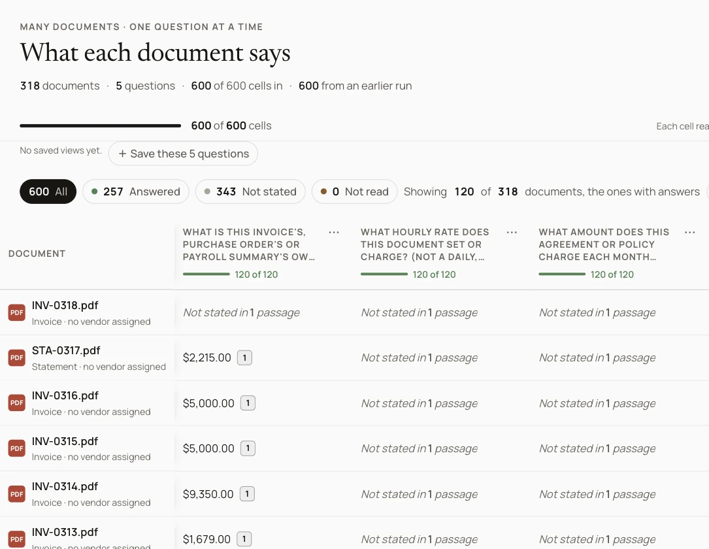Image resolution: width=709 pixels, height=549 pixels.
Task: Open citation badge 1 beside $2,215.00
Action: [244, 358]
